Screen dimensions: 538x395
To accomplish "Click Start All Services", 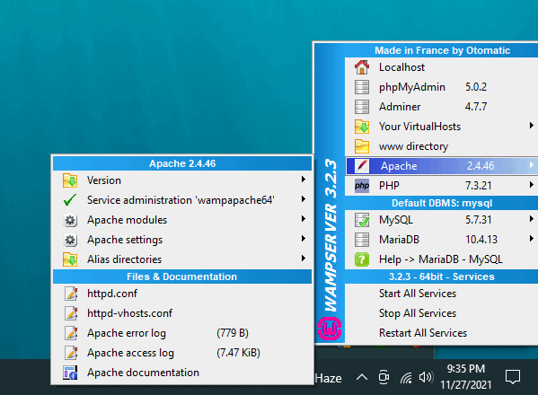I will click(x=441, y=294).
